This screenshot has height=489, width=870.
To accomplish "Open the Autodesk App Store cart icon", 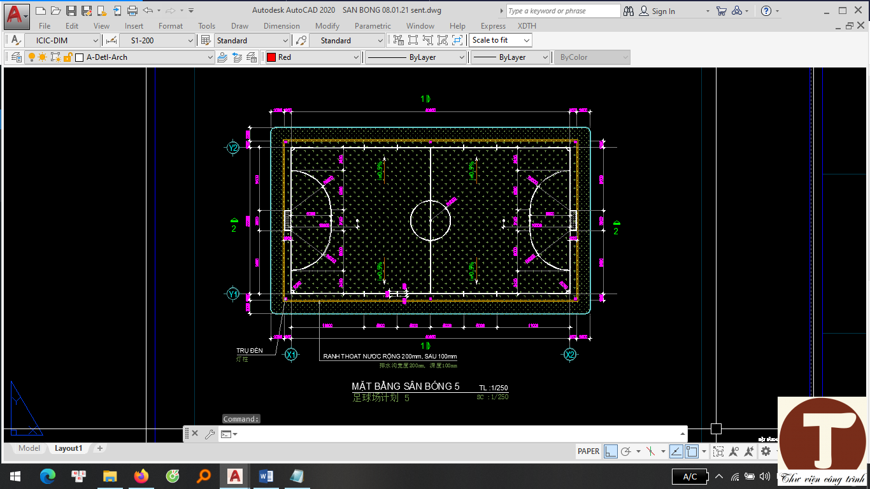I will (721, 11).
